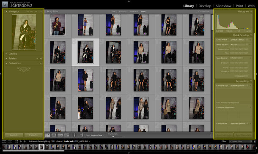Open Saved Preset Default Settings dropdown

(239, 40)
